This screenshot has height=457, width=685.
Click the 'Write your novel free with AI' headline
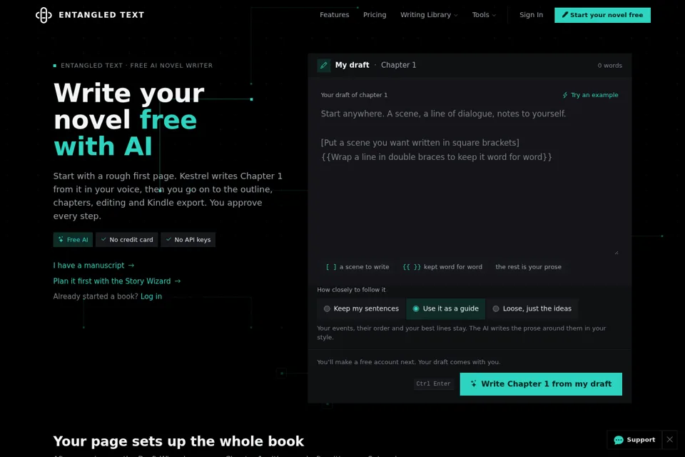tap(129, 119)
